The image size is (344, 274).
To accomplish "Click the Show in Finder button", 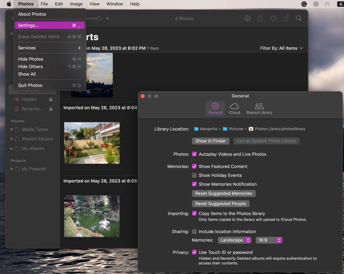I will pyautogui.click(x=211, y=141).
